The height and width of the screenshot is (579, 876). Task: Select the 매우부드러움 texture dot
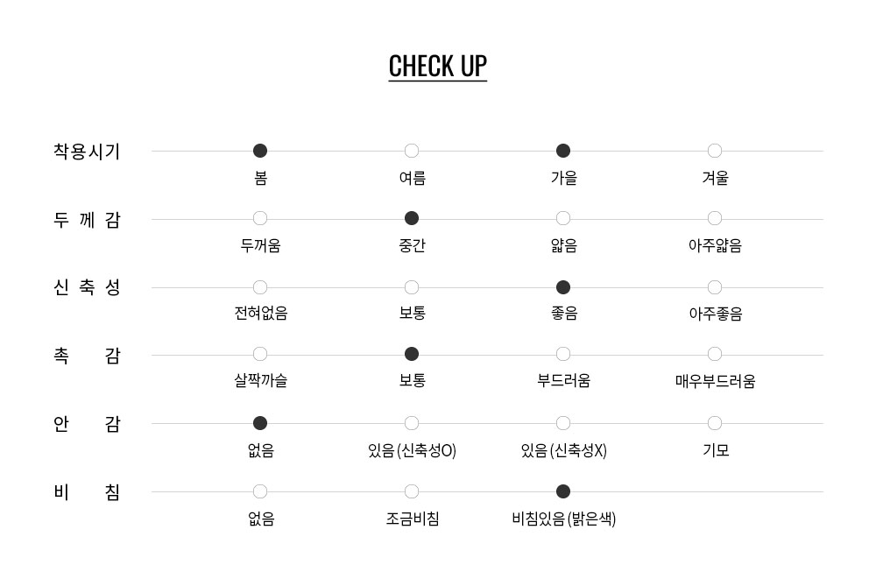tap(715, 355)
